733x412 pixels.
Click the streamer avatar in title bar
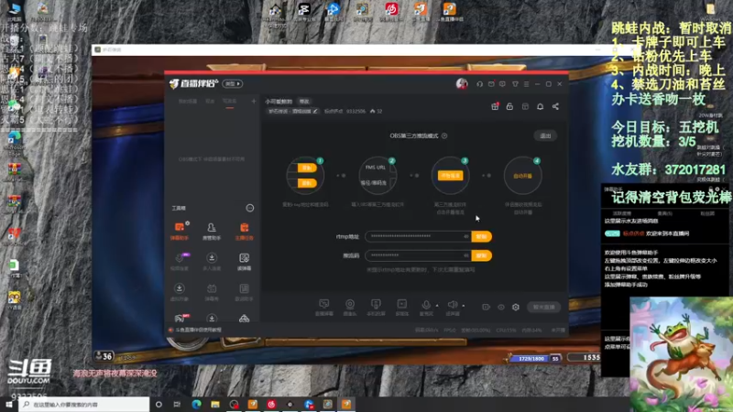(462, 83)
